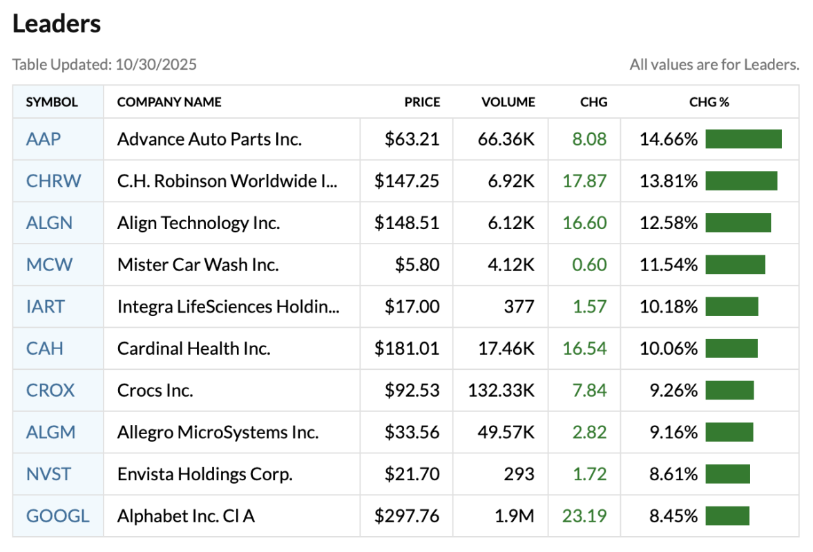This screenshot has width=813, height=552.
Task: Sort table by the SYMBOL column header
Action: point(52,102)
